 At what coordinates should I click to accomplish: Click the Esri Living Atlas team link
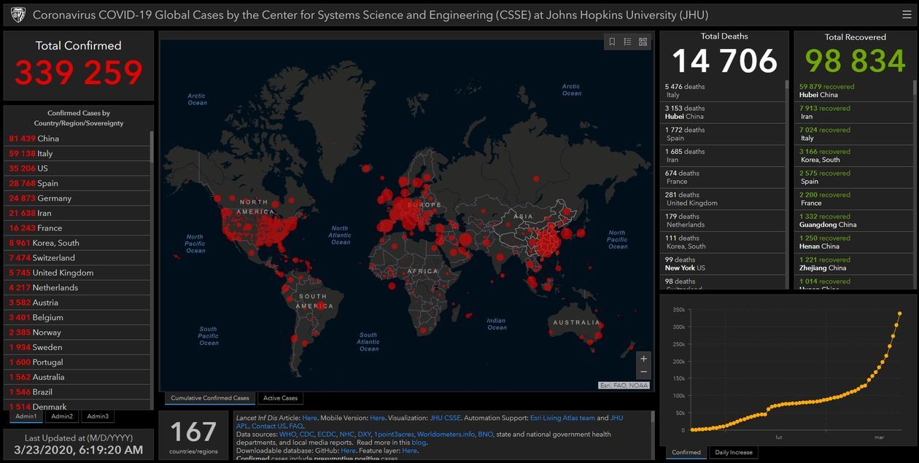pos(562,418)
